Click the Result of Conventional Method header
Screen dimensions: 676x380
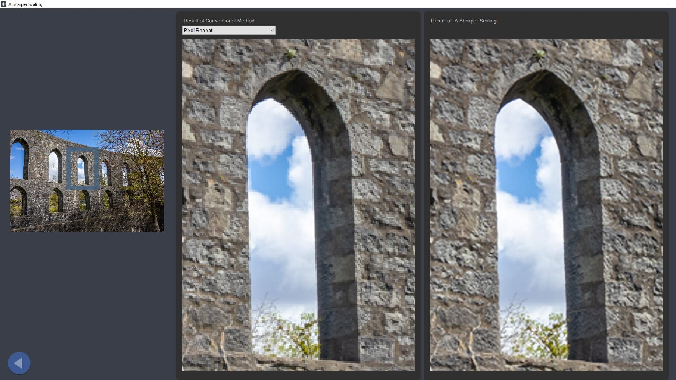pos(219,21)
